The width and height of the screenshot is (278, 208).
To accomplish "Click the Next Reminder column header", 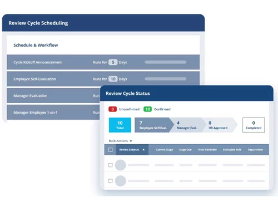I will tap(207, 150).
